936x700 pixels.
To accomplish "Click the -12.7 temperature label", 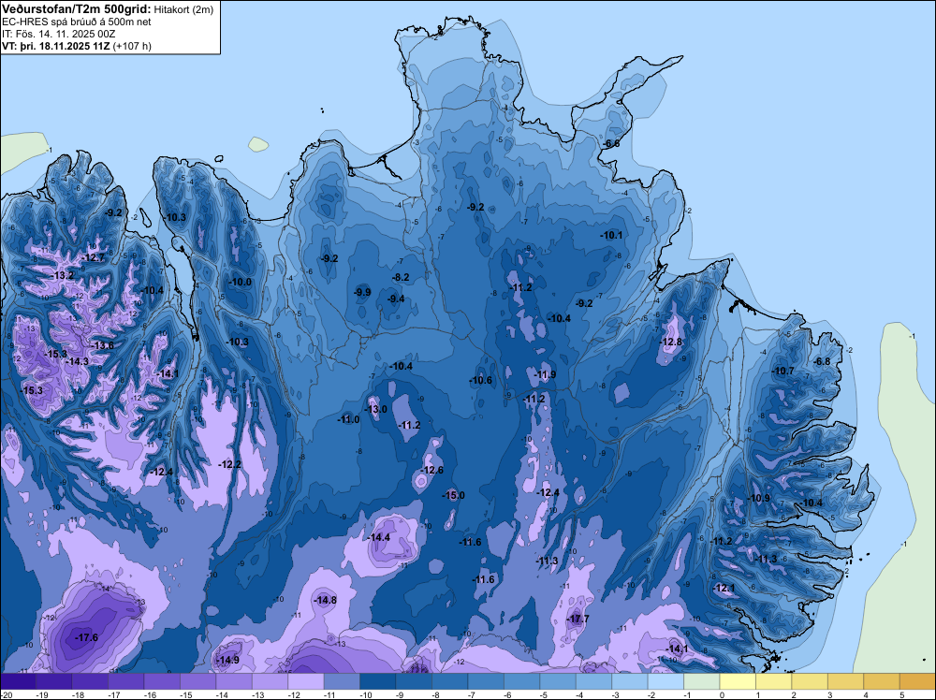I will [93, 257].
